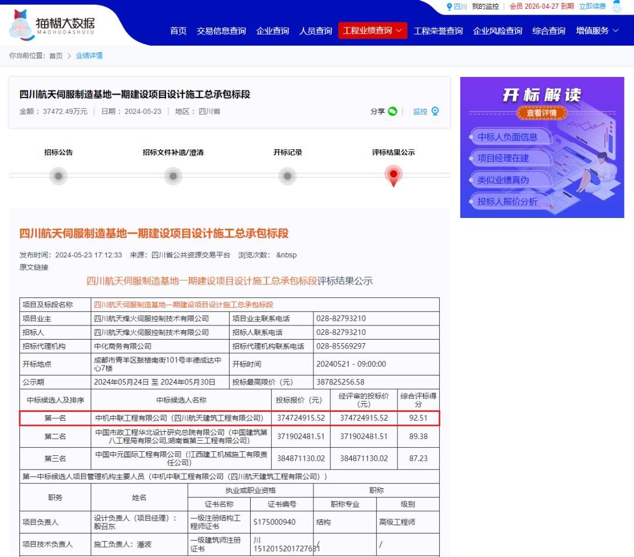Click the 猫糊大数据 logo
634x557 pixels.
point(53,25)
